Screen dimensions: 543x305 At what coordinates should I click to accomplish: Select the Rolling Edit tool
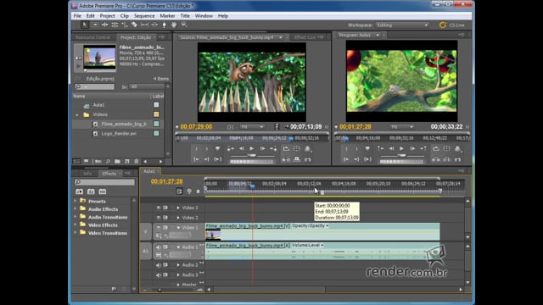pos(115,25)
